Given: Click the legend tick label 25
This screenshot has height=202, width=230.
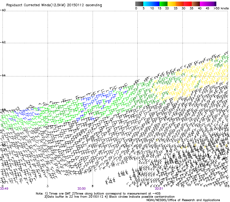Looking at the screenshot, I should [x=176, y=8].
